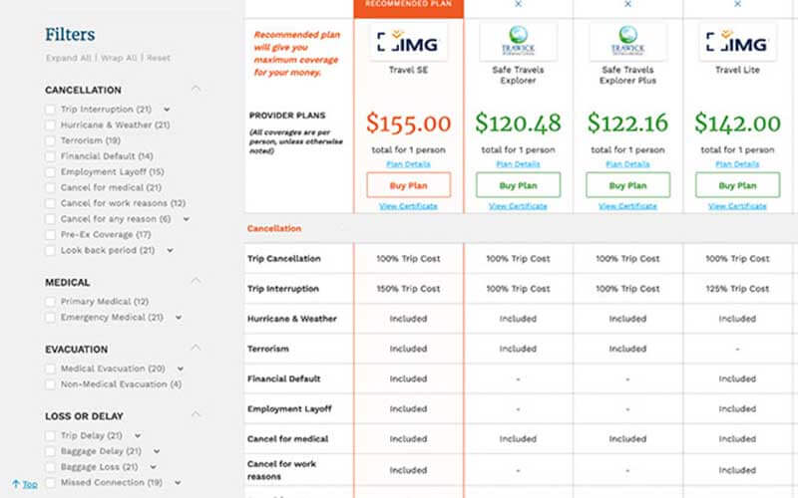Click the Cancellation section heading in table
Viewport: 798px width, 498px height.
coord(273,229)
